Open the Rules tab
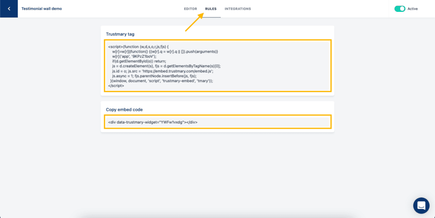This screenshot has width=435, height=218. click(x=211, y=9)
